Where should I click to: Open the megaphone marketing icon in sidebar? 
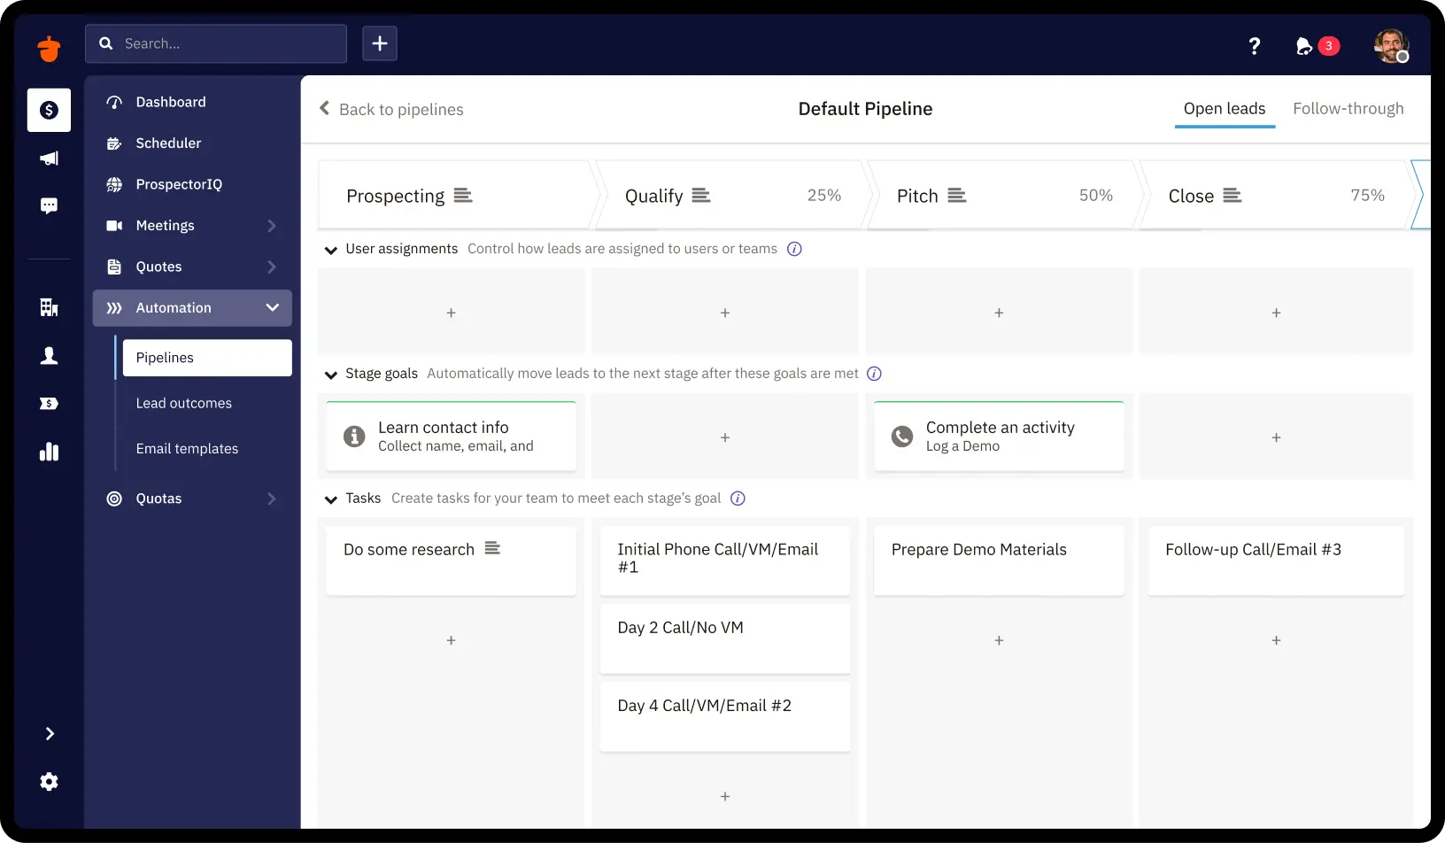[49, 159]
